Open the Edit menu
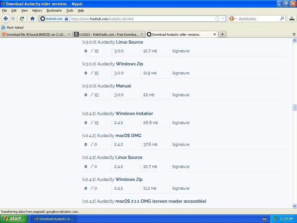The width and height of the screenshot is (297, 223). click(x=14, y=10)
